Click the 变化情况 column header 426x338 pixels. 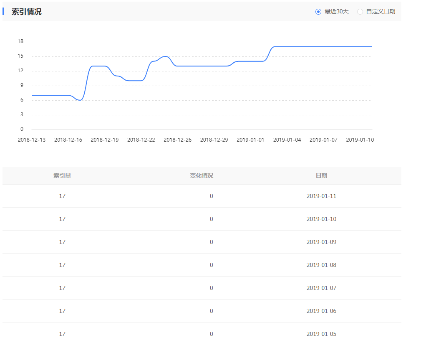[x=202, y=175]
